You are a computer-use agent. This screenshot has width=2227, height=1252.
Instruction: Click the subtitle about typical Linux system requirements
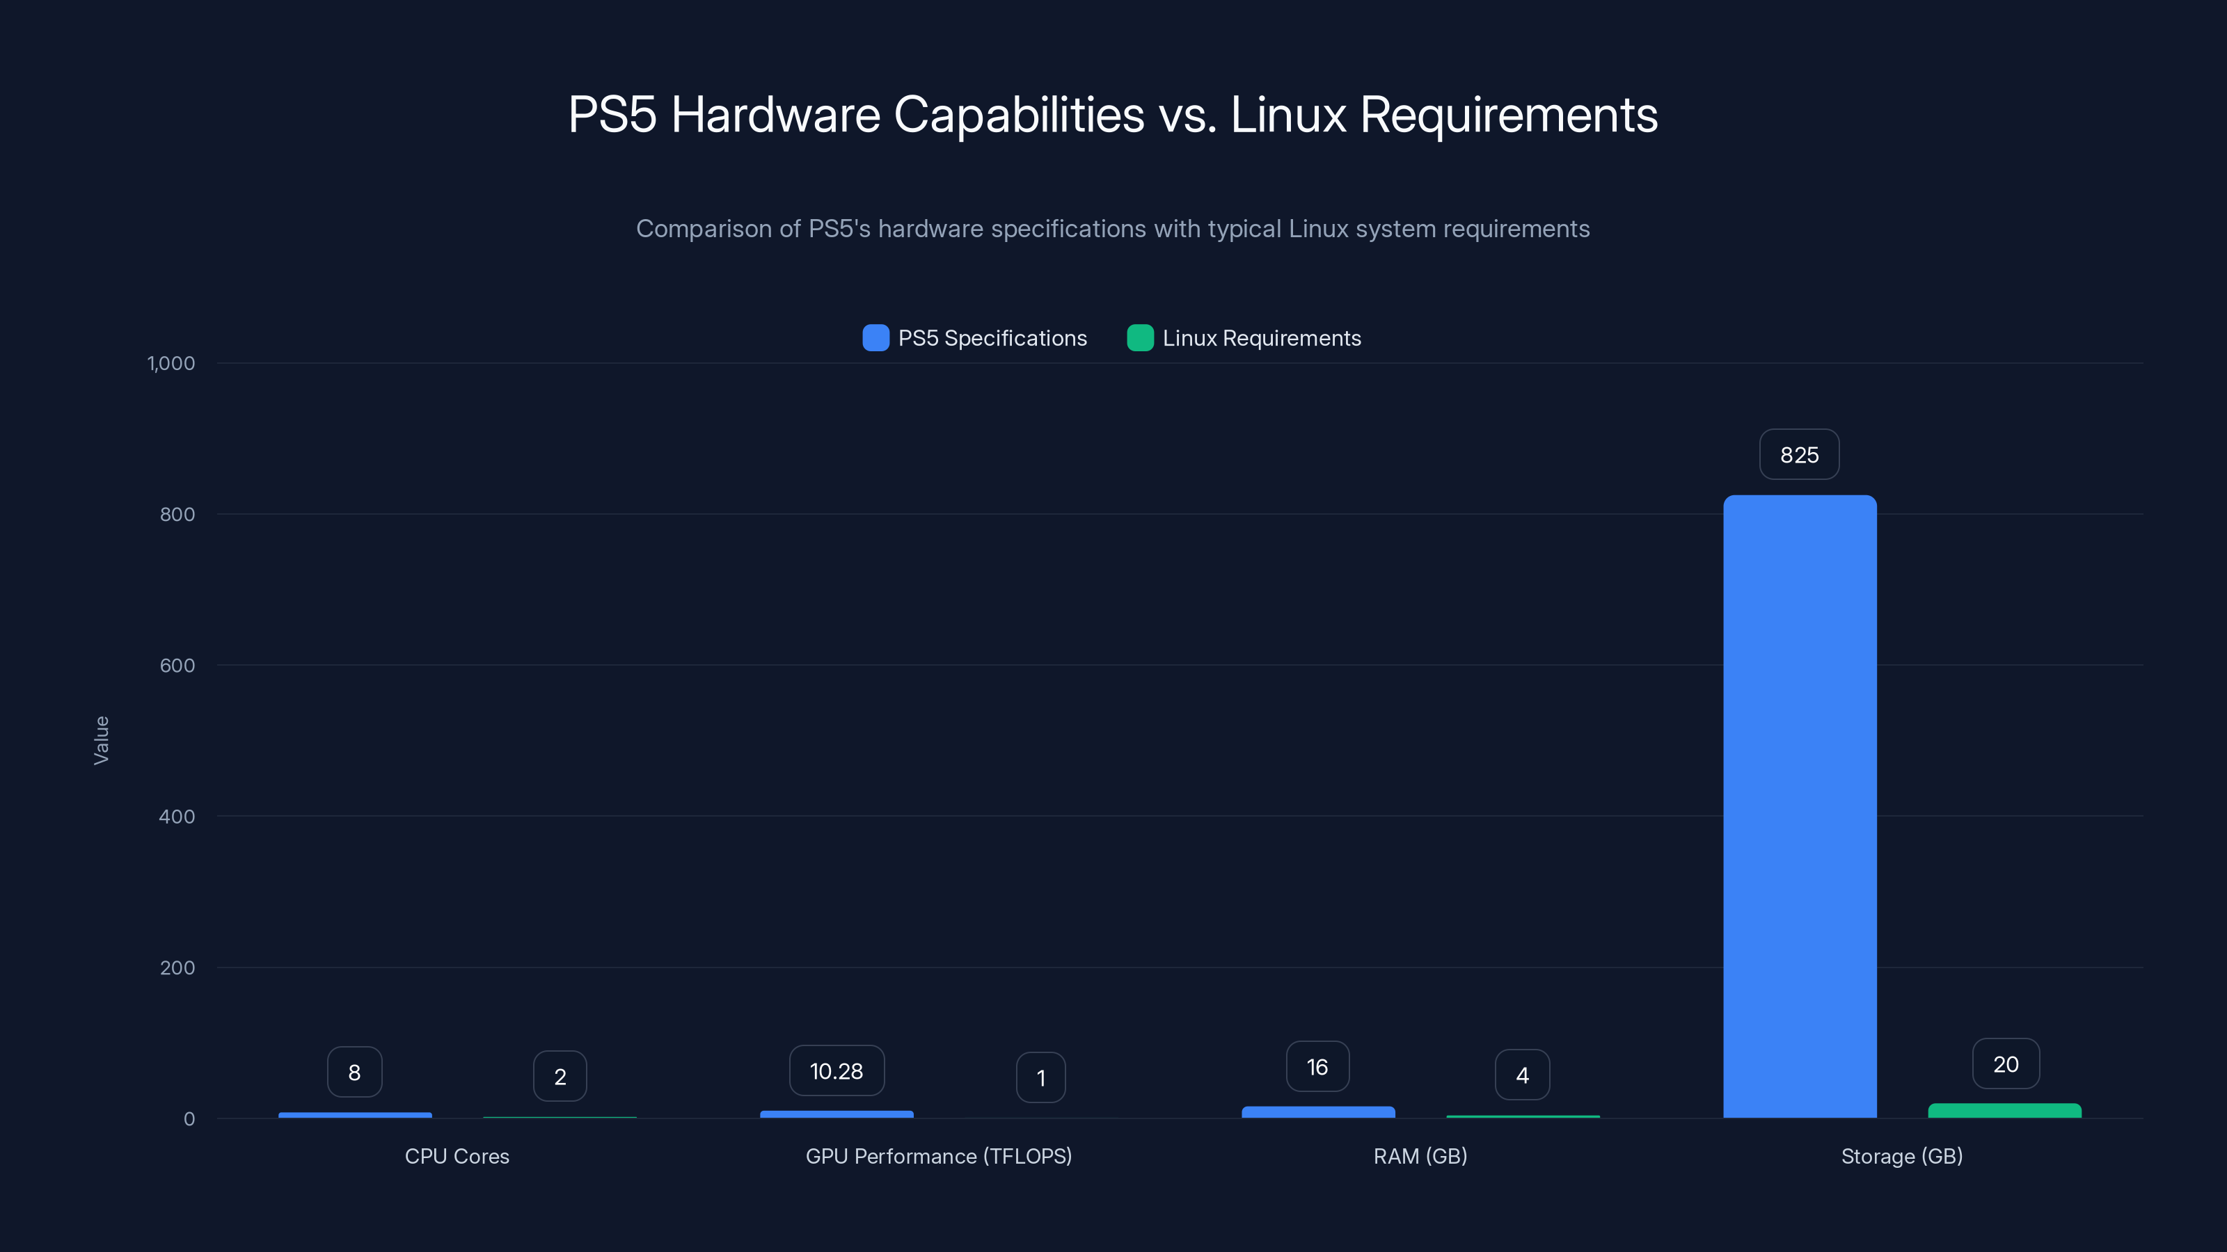tap(1113, 229)
